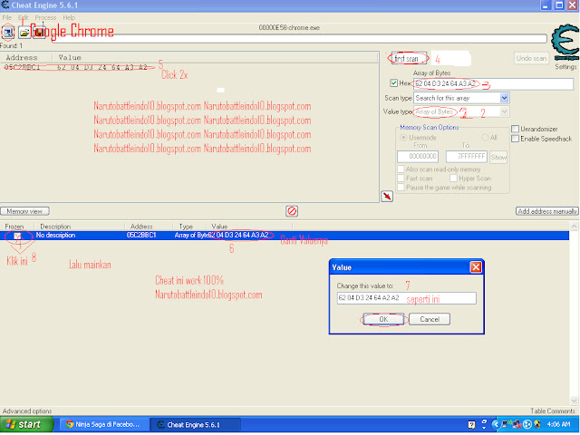Open the Process menu
Screen dimensions: 580x435
(45, 17)
